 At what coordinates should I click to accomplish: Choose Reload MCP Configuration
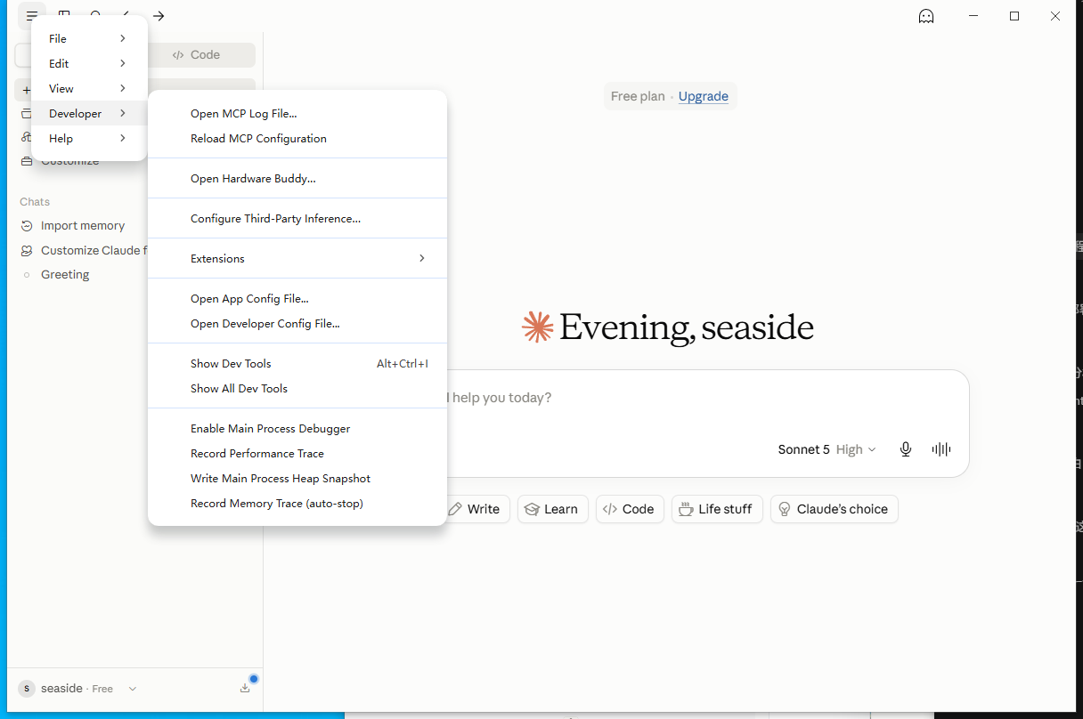(297, 138)
